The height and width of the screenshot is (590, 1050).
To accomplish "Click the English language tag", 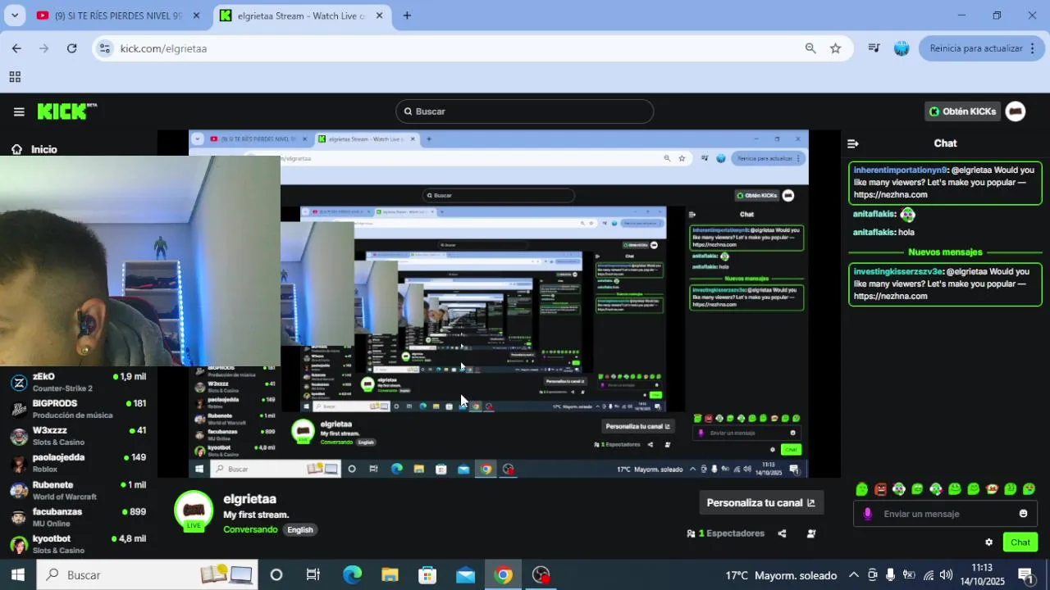I will pos(300,529).
